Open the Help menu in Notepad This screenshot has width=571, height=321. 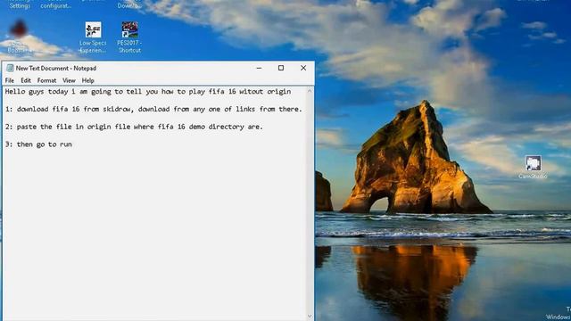pyautogui.click(x=87, y=80)
